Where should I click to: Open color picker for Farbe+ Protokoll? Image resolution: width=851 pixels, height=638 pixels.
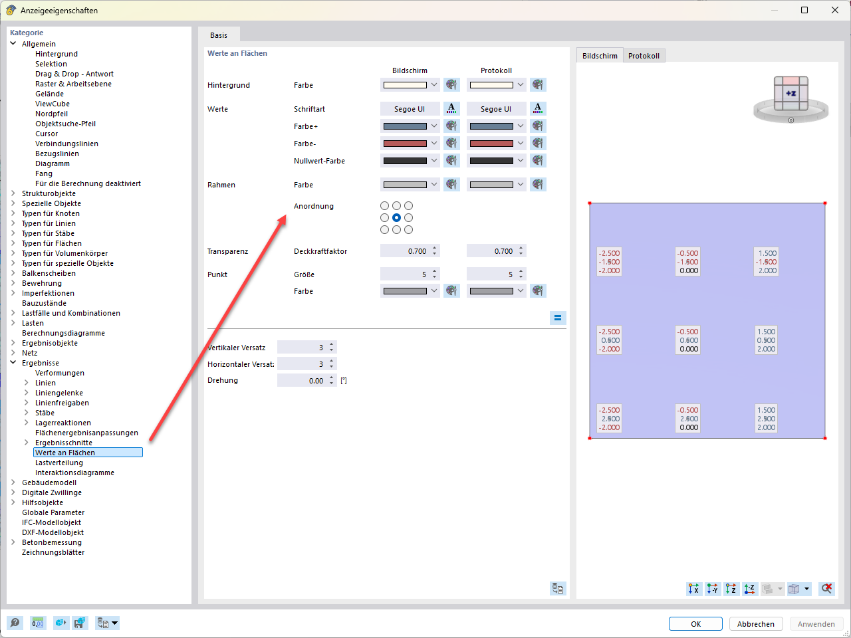538,126
